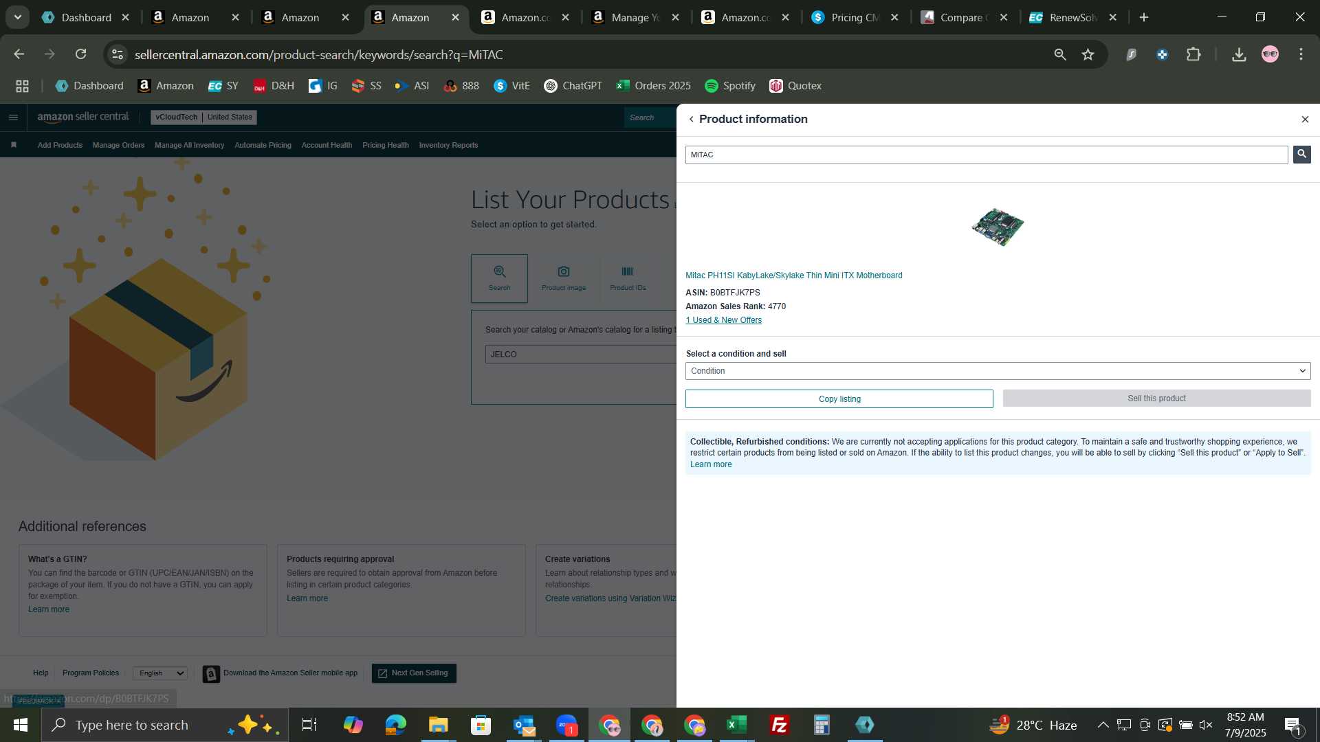The height and width of the screenshot is (742, 1320).
Task: Open Pricing Health menu item
Action: [385, 145]
